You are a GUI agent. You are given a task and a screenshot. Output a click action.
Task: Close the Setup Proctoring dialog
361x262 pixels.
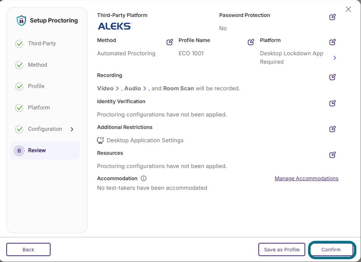(348, 9)
